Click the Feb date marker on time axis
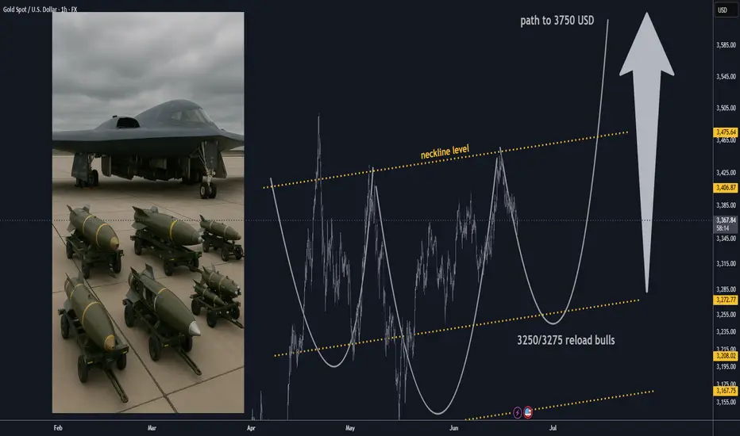This screenshot has width=740, height=436. click(x=58, y=428)
